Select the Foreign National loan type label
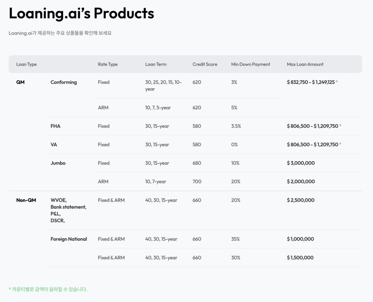Viewport: 373px width, 302px height. tap(68, 239)
